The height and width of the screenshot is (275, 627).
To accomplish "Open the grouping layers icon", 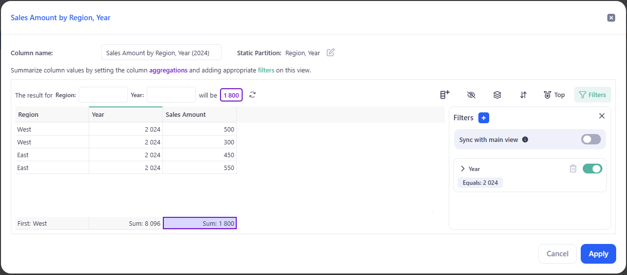I will click(497, 95).
